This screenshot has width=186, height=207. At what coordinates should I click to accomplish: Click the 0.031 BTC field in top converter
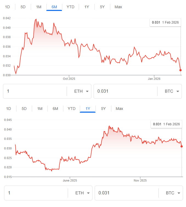(x=125, y=91)
